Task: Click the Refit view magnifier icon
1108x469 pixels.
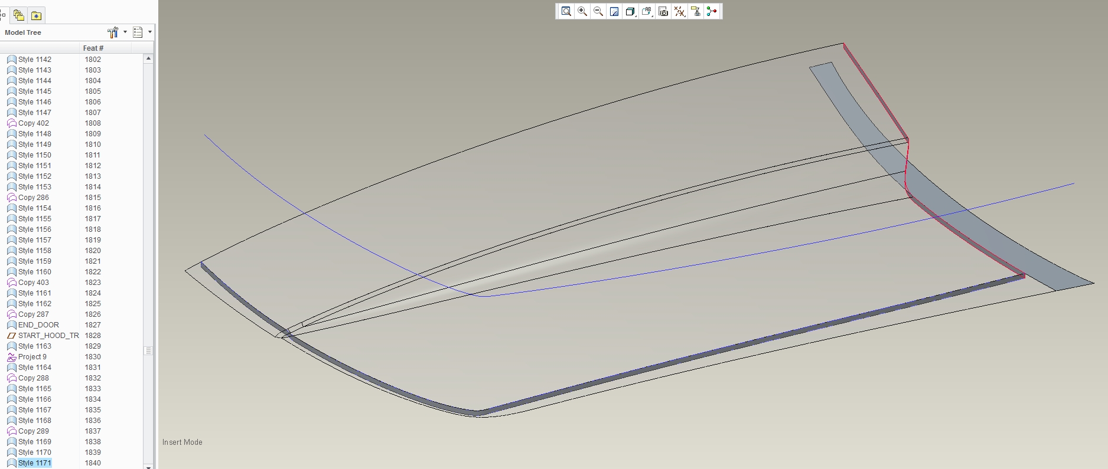Action: coord(566,11)
